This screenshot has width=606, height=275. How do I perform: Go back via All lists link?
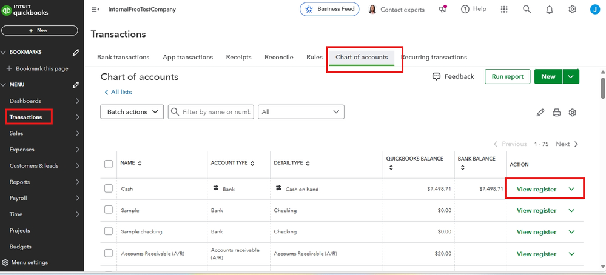pyautogui.click(x=118, y=92)
